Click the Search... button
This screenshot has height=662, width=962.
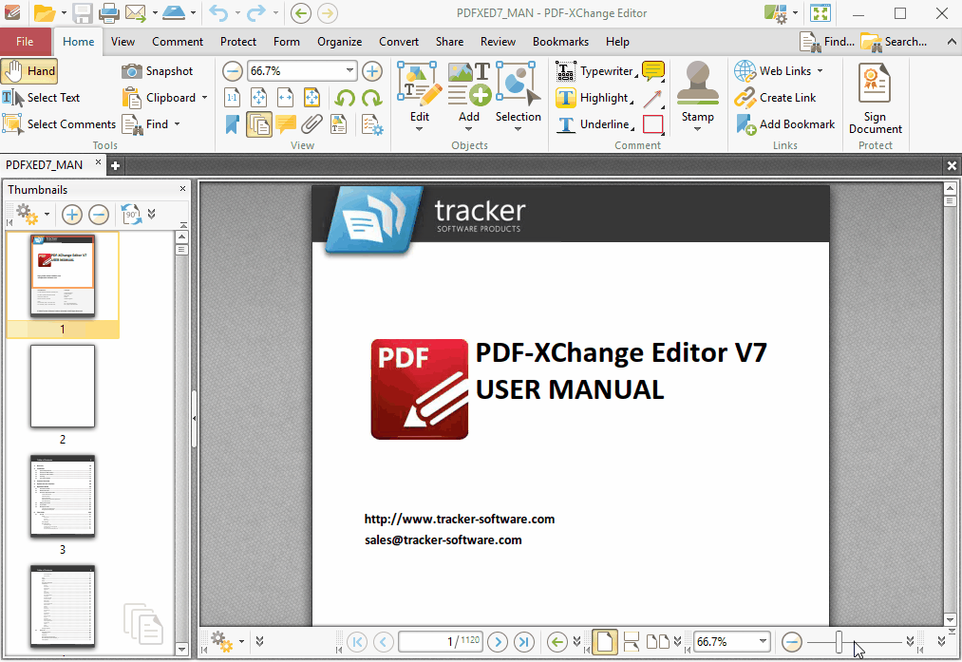(x=894, y=42)
